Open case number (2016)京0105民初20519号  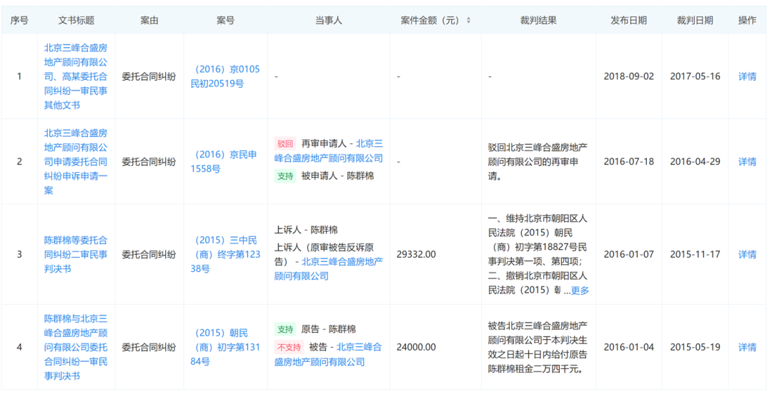point(225,76)
